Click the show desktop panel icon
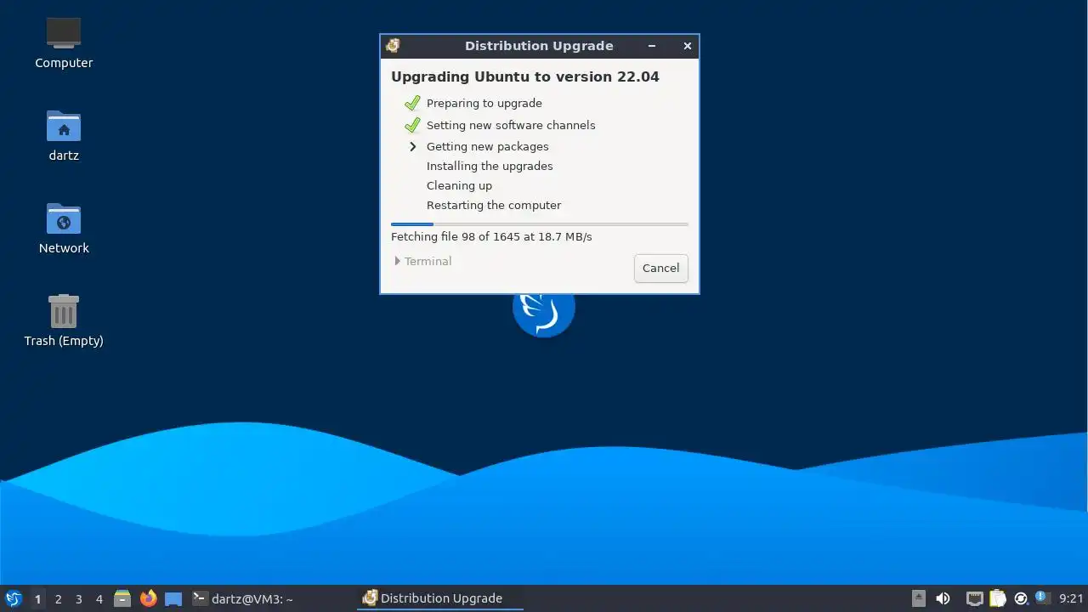This screenshot has height=612, width=1088. click(173, 598)
